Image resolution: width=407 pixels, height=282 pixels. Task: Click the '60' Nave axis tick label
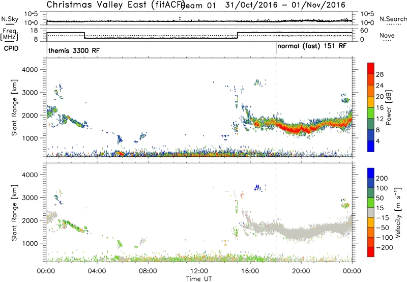click(364, 31)
